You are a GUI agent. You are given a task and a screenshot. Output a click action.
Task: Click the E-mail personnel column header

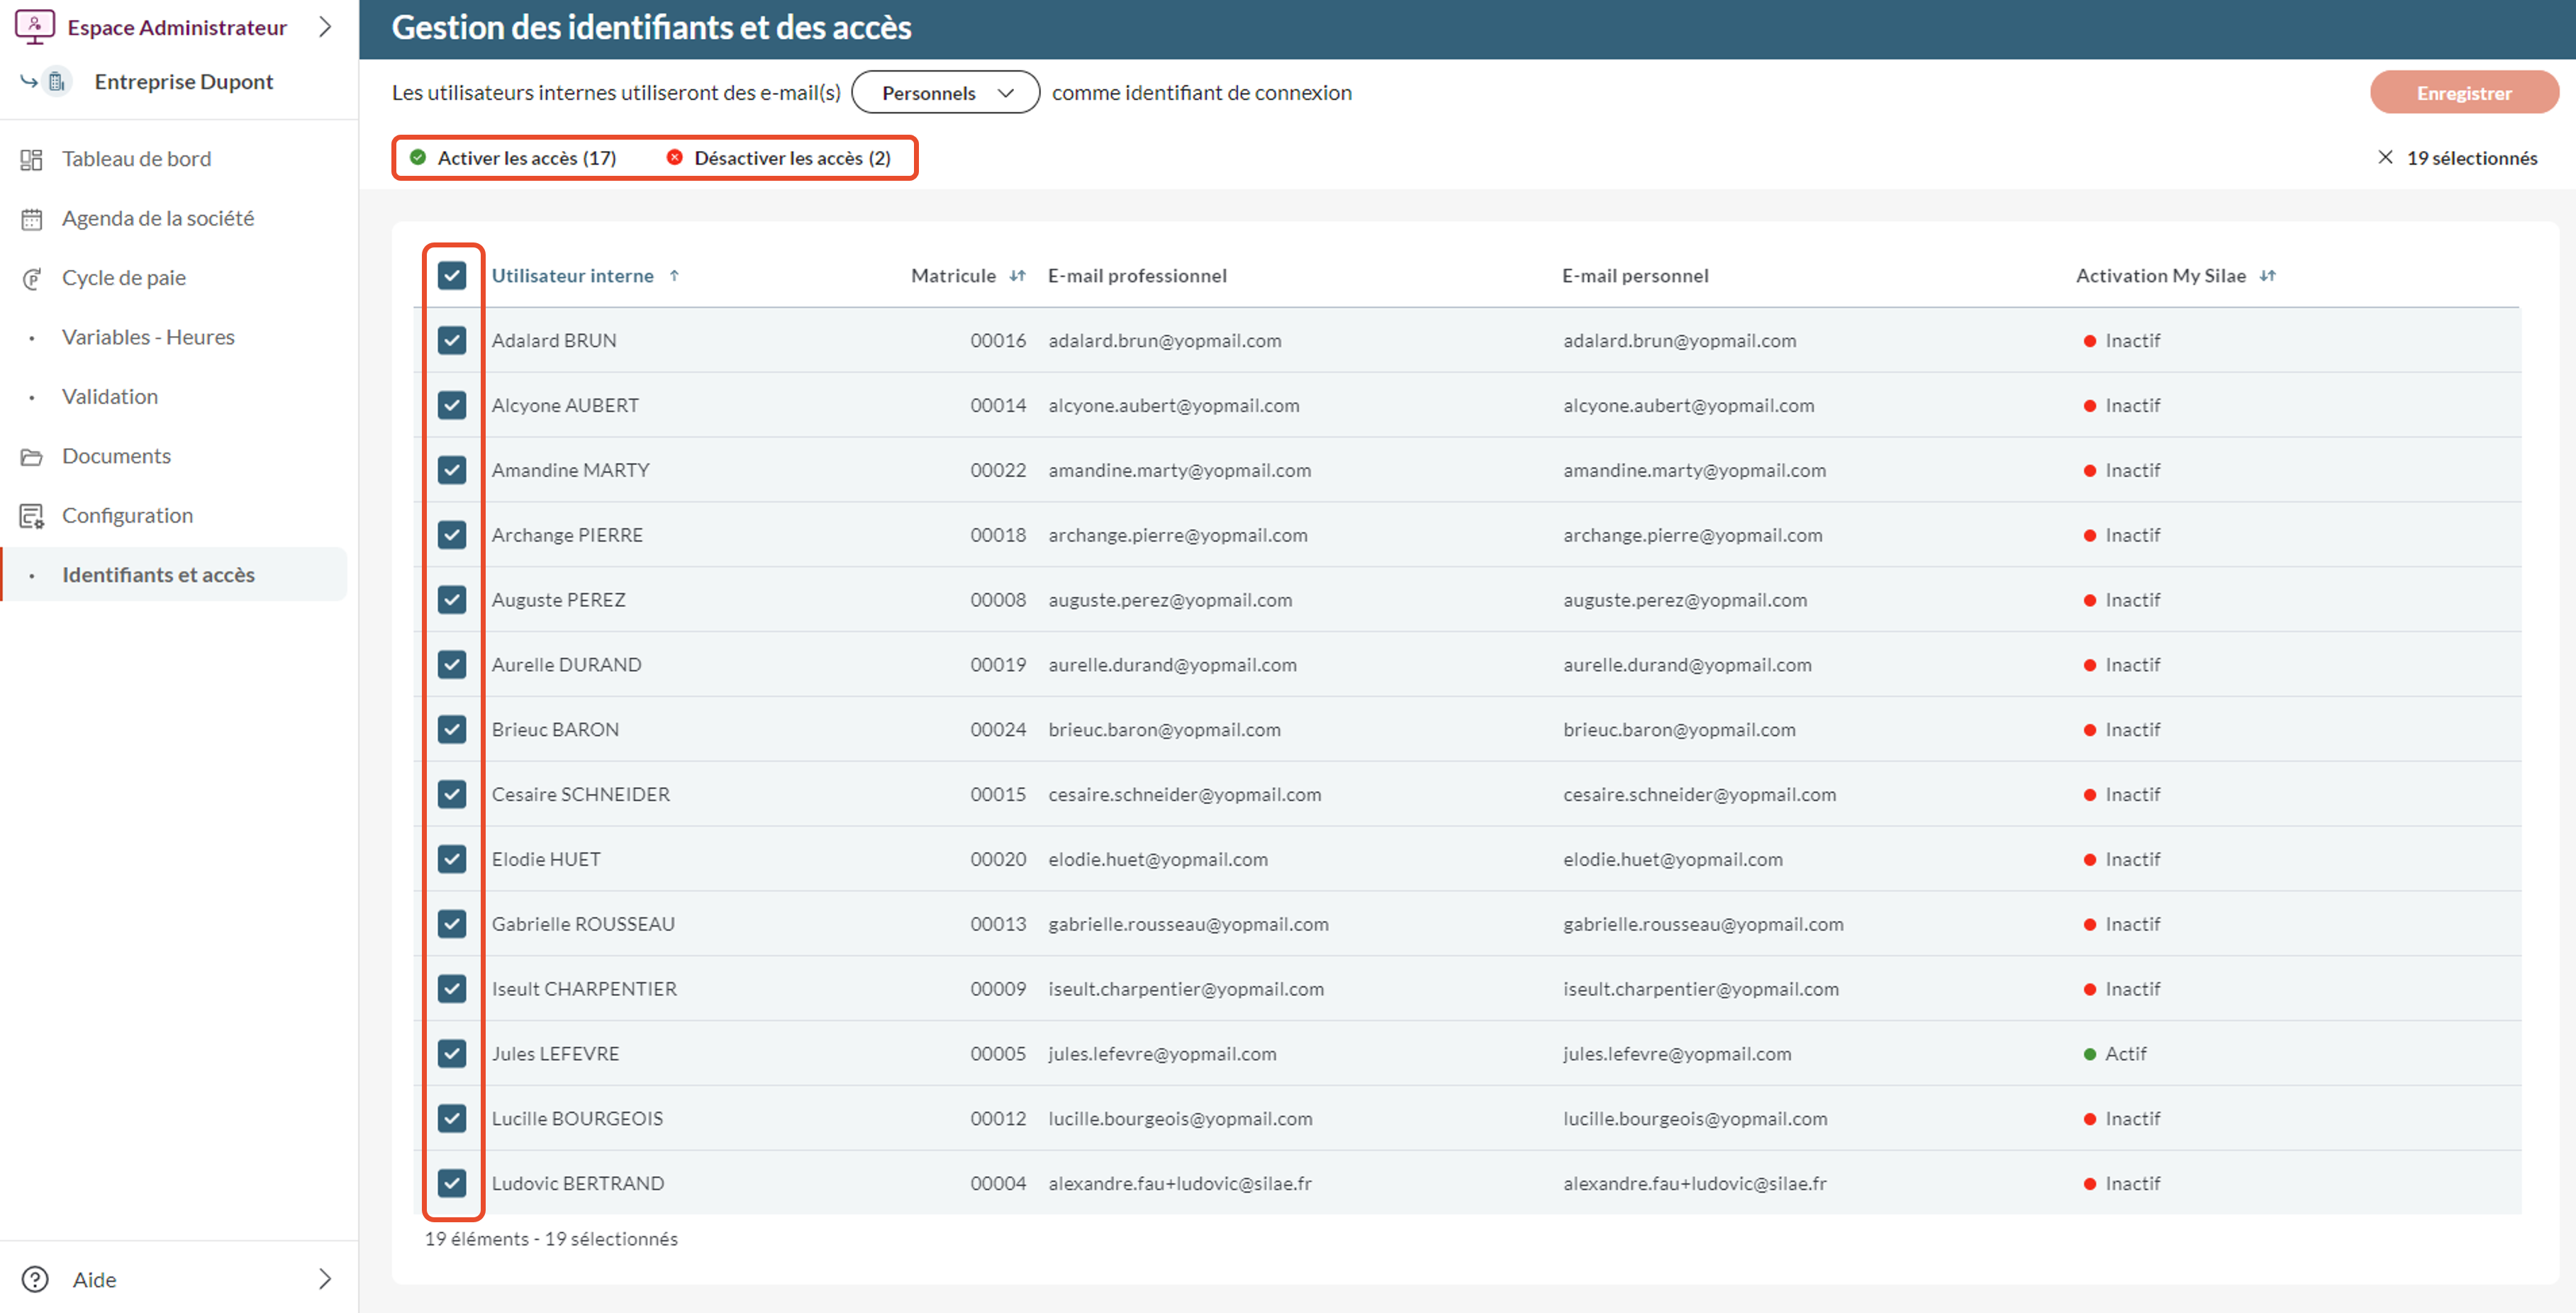(x=1635, y=276)
